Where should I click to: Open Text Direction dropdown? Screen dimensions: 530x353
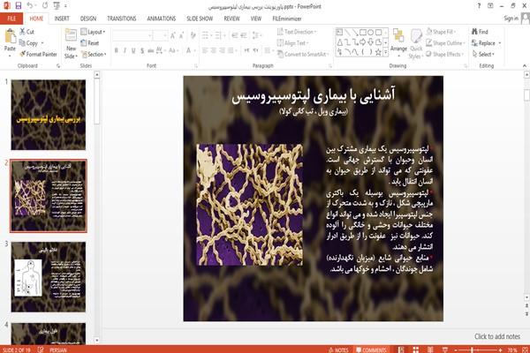pyautogui.click(x=297, y=32)
